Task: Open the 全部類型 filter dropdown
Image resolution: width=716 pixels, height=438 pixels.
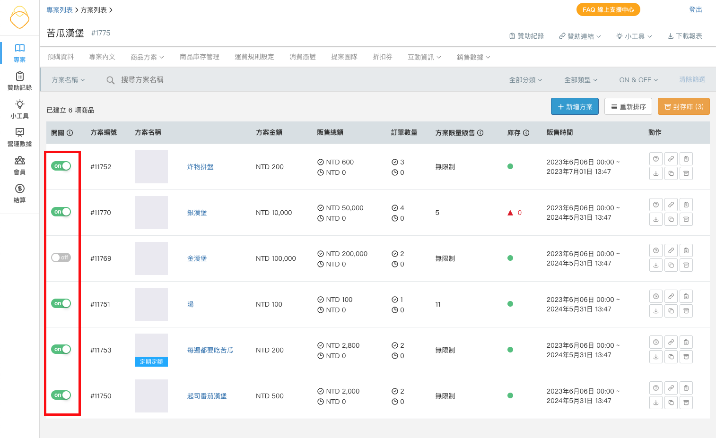Action: click(x=581, y=80)
